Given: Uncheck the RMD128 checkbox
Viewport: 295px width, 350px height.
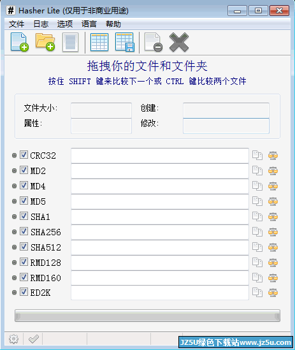Looking at the screenshot, I should (x=24, y=262).
